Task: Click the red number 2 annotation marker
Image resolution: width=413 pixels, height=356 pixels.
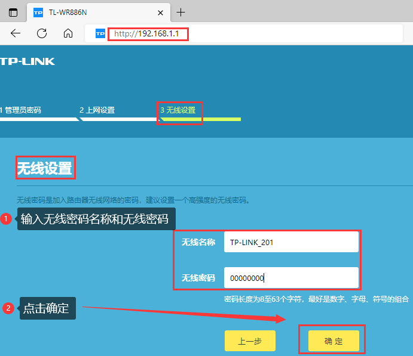Action: (8, 308)
